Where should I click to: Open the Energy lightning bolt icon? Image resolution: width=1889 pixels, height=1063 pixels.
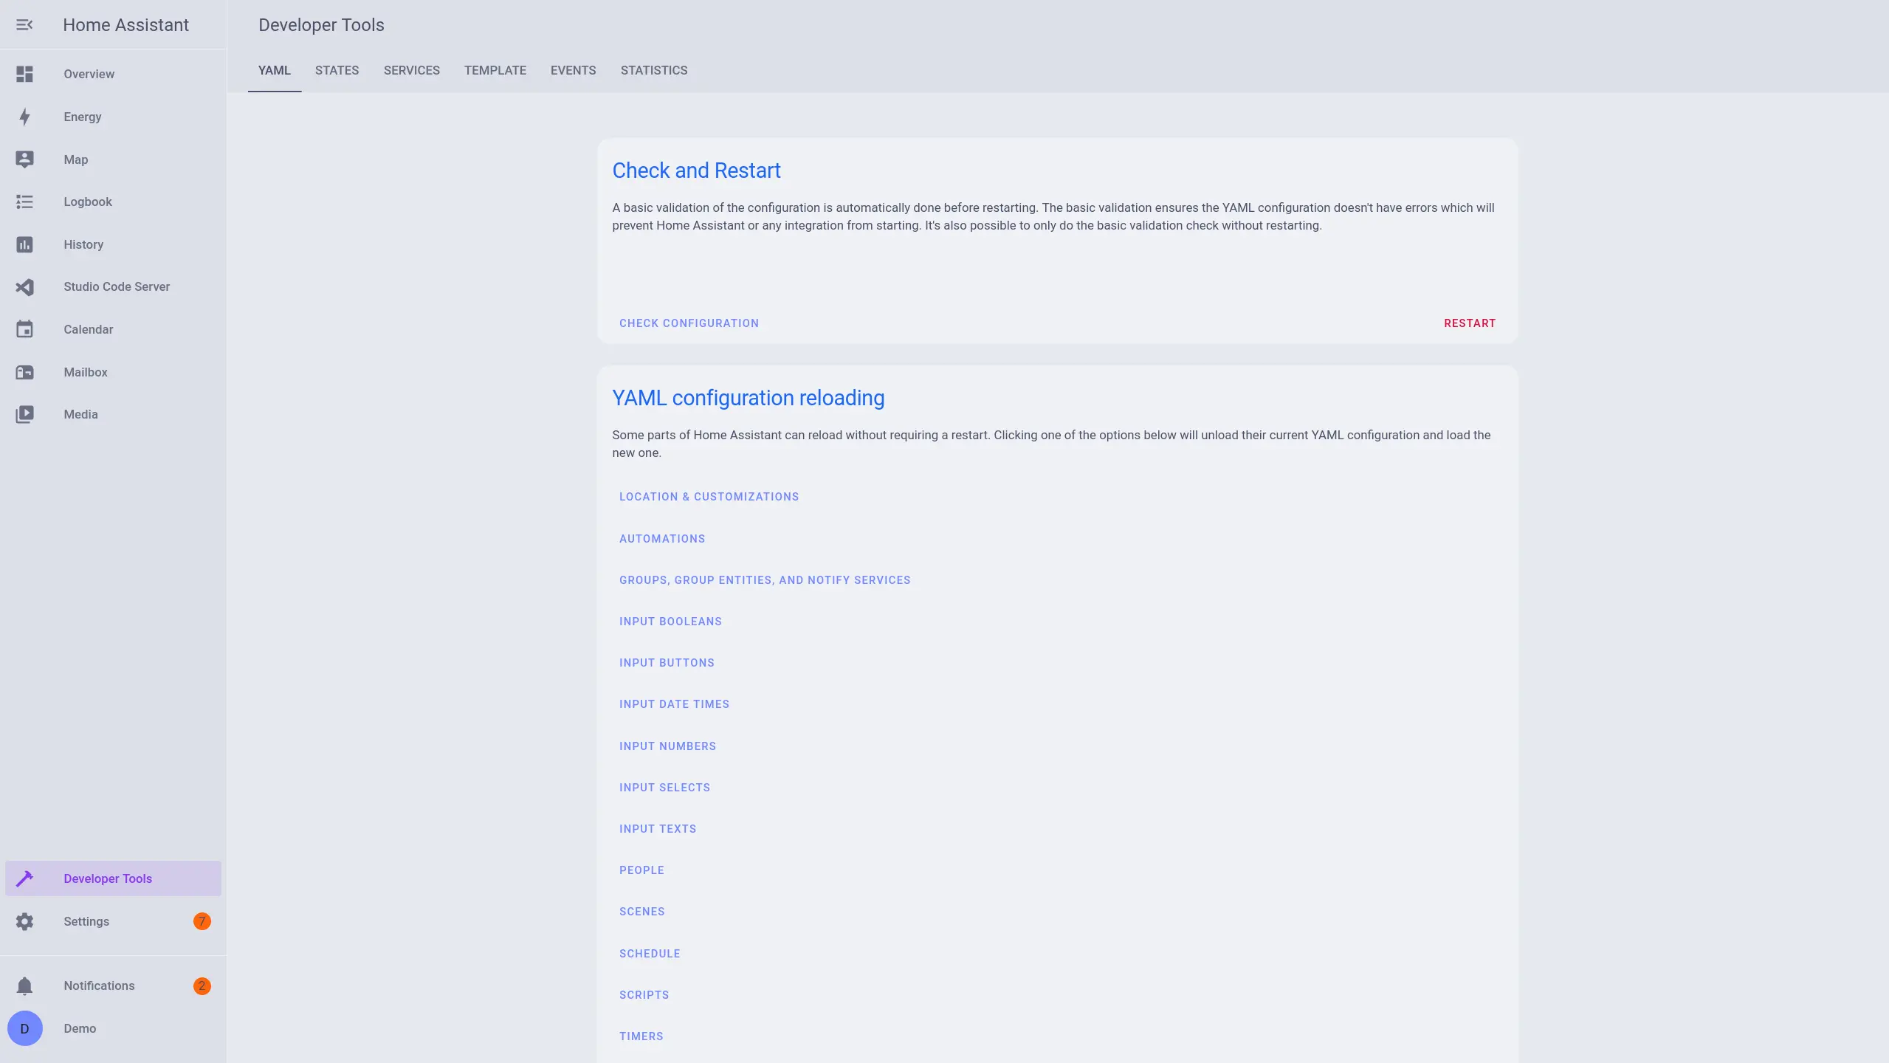click(24, 117)
